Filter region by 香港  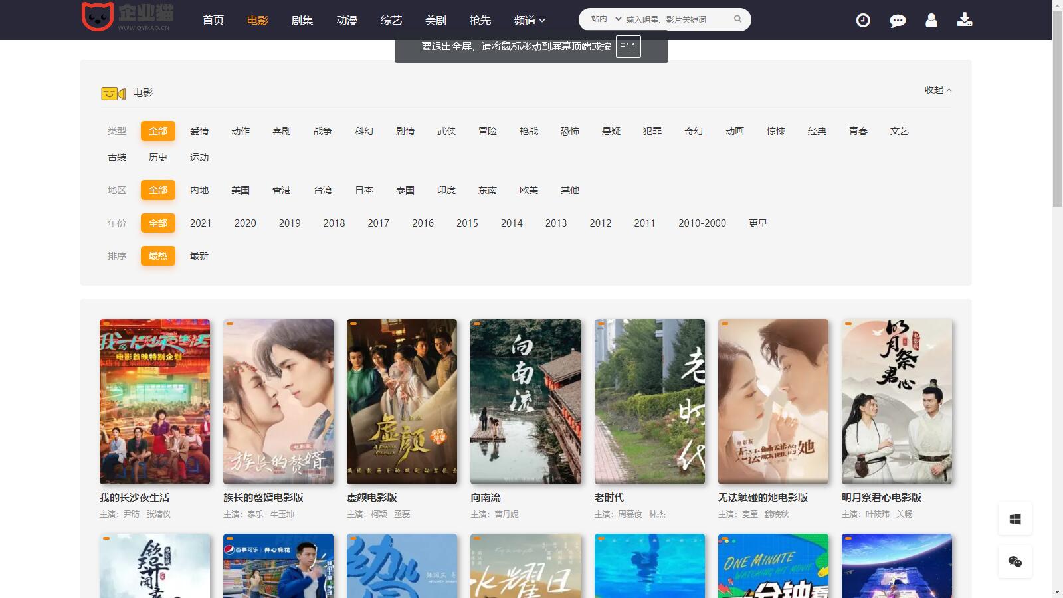click(282, 190)
